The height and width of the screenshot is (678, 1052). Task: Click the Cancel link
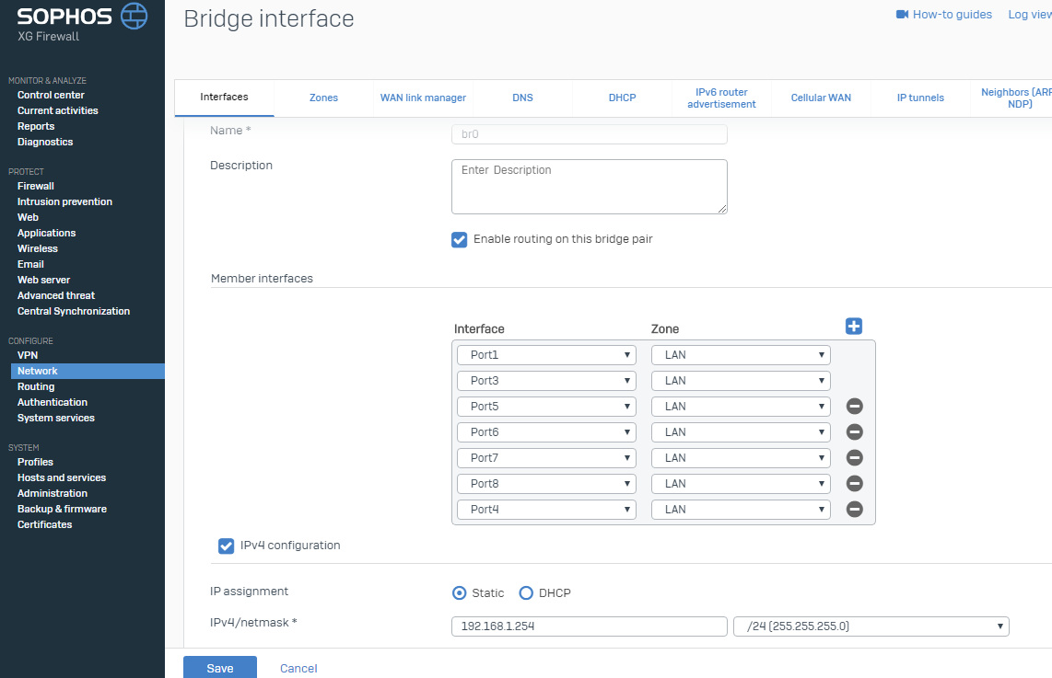point(298,668)
